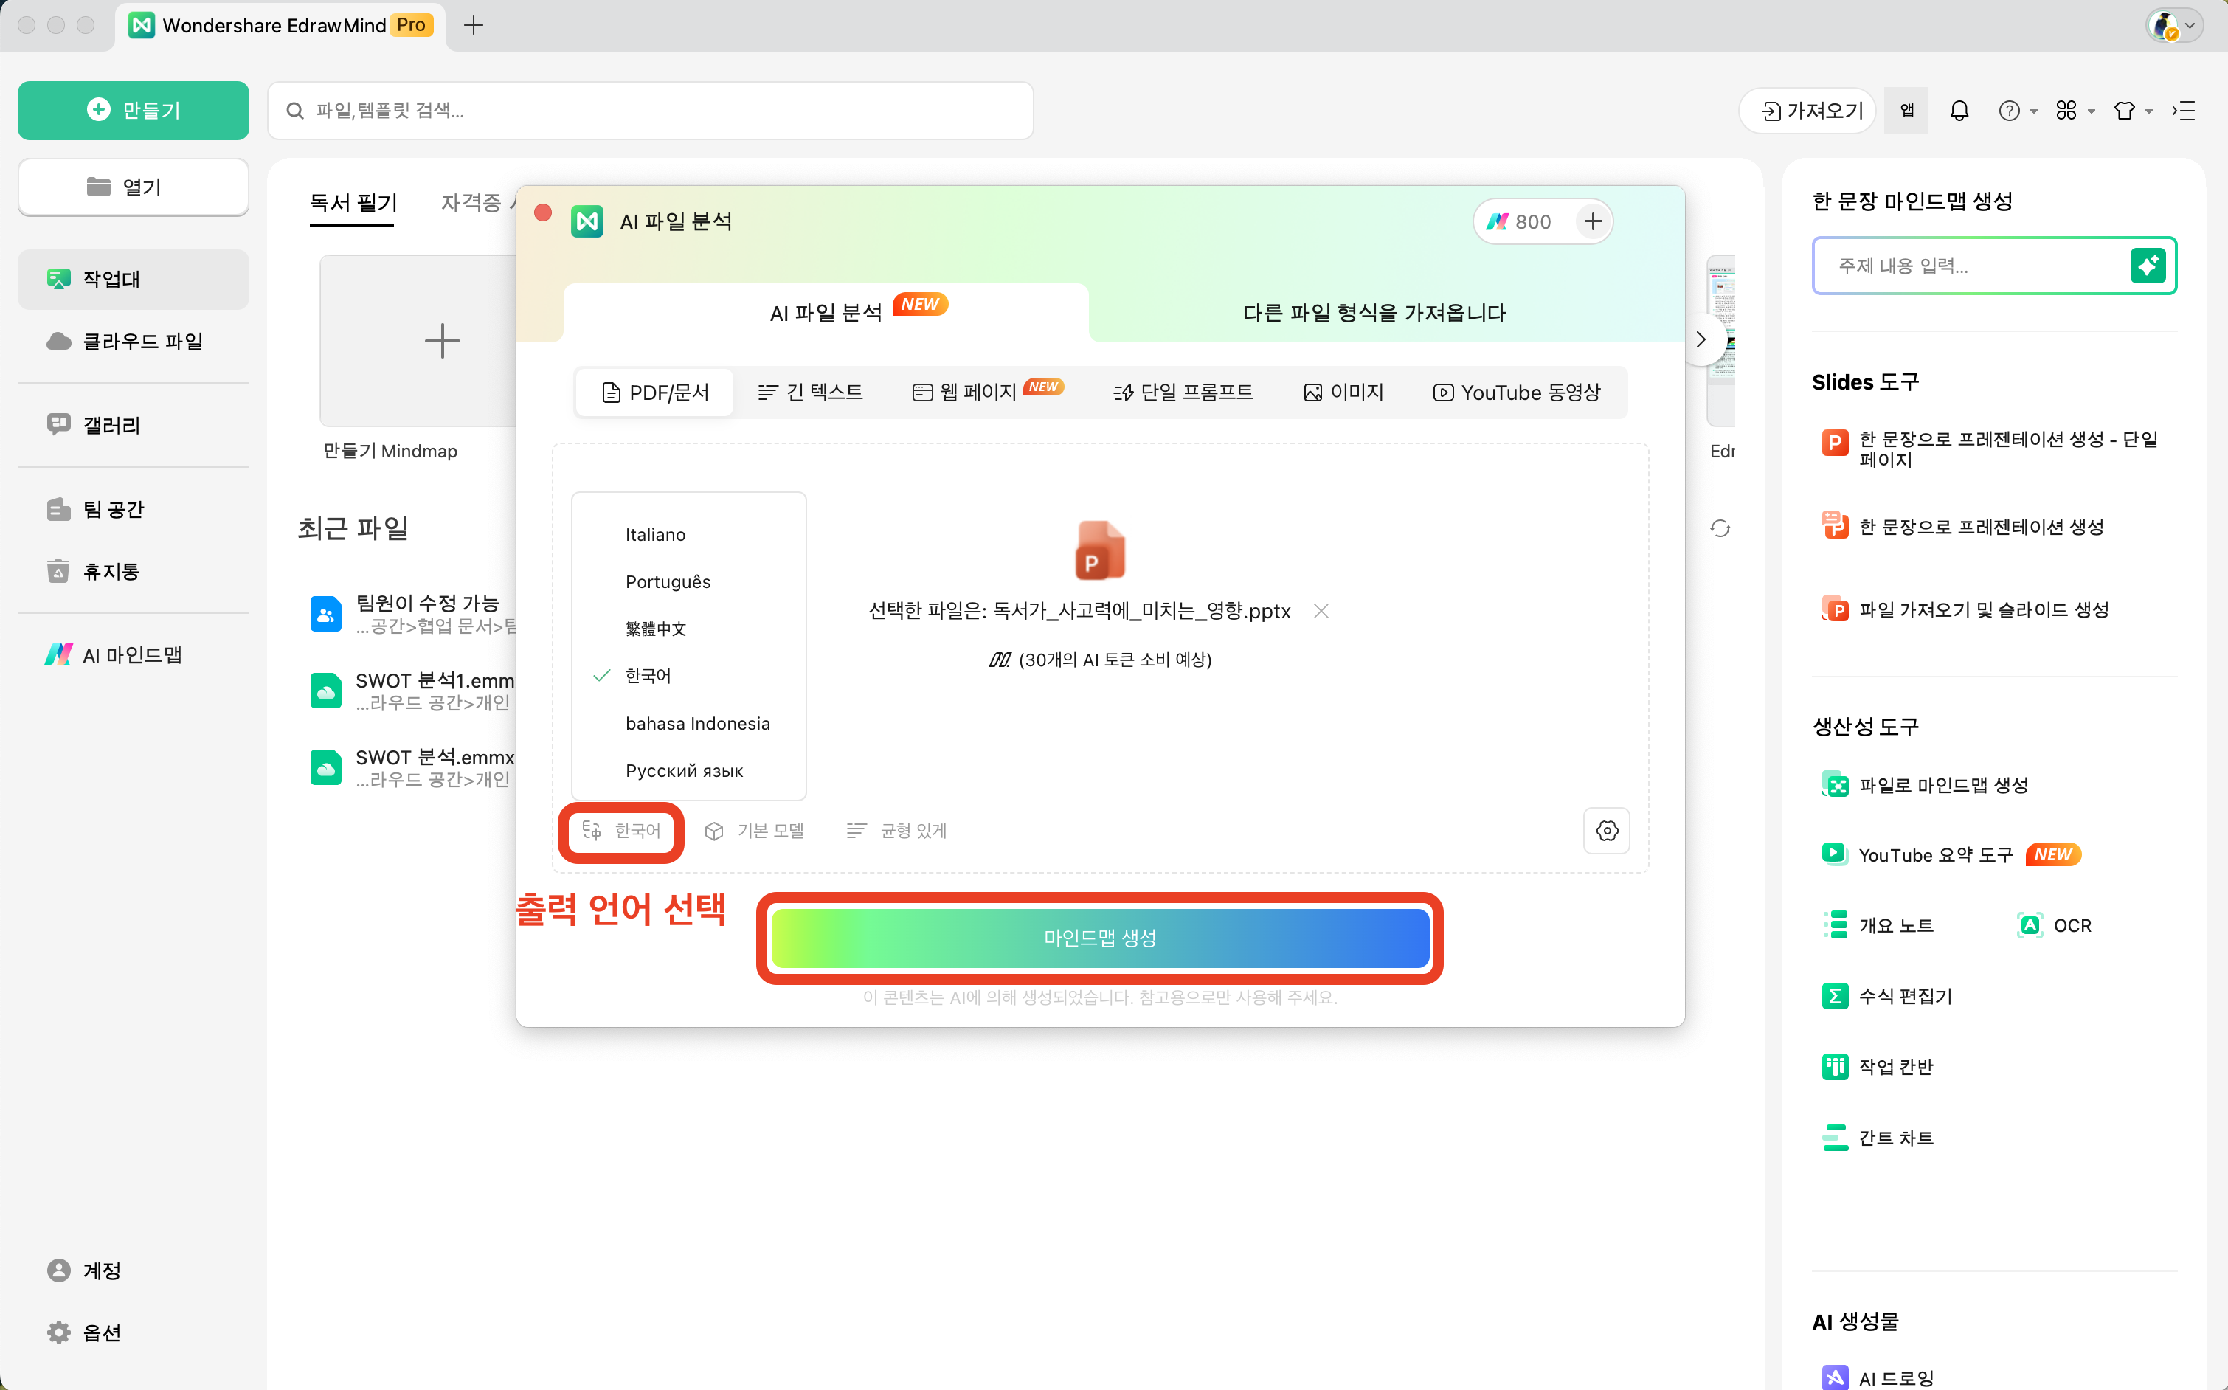Click the notification bell icon
The image size is (2228, 1390).
tap(1959, 111)
